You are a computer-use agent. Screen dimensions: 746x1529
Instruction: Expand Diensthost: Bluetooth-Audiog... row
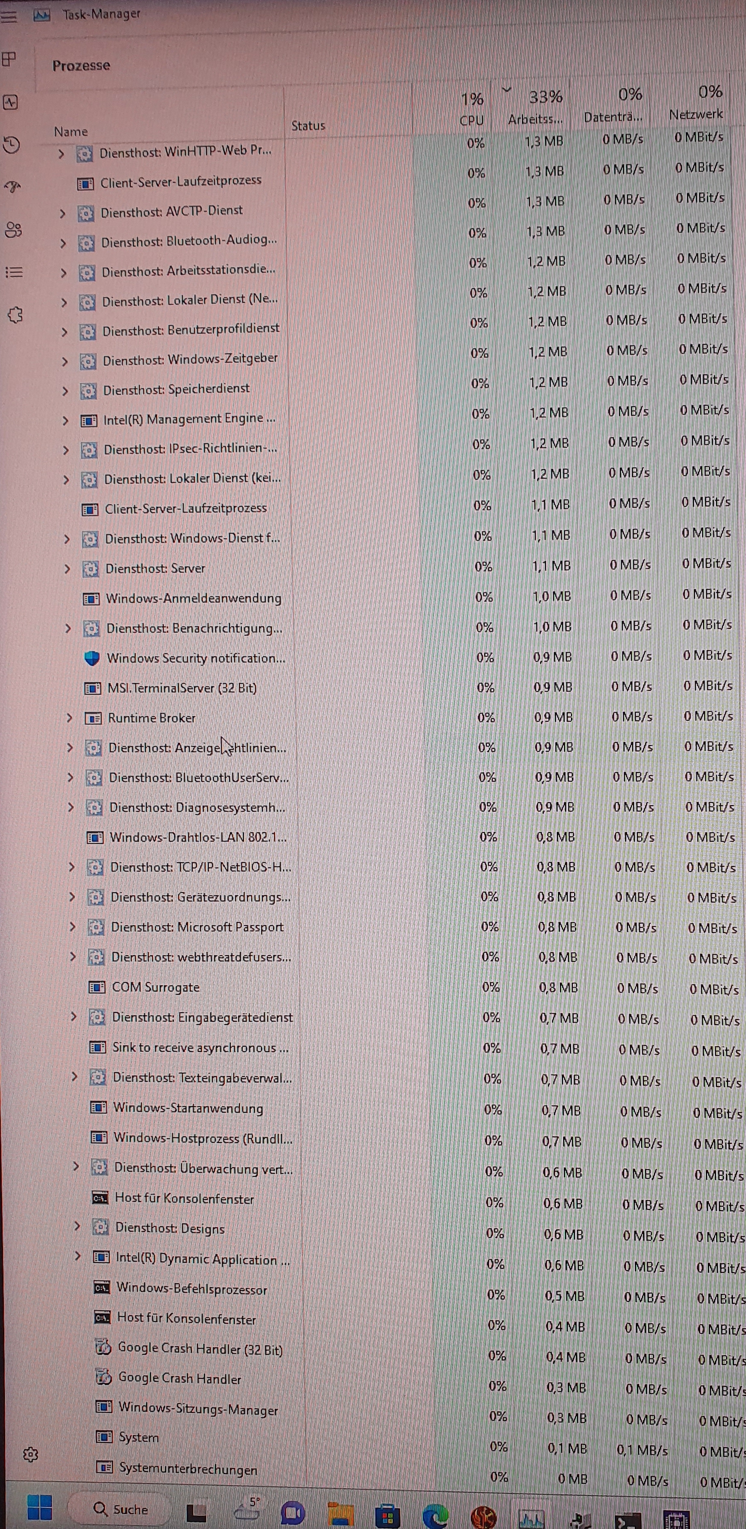63,244
